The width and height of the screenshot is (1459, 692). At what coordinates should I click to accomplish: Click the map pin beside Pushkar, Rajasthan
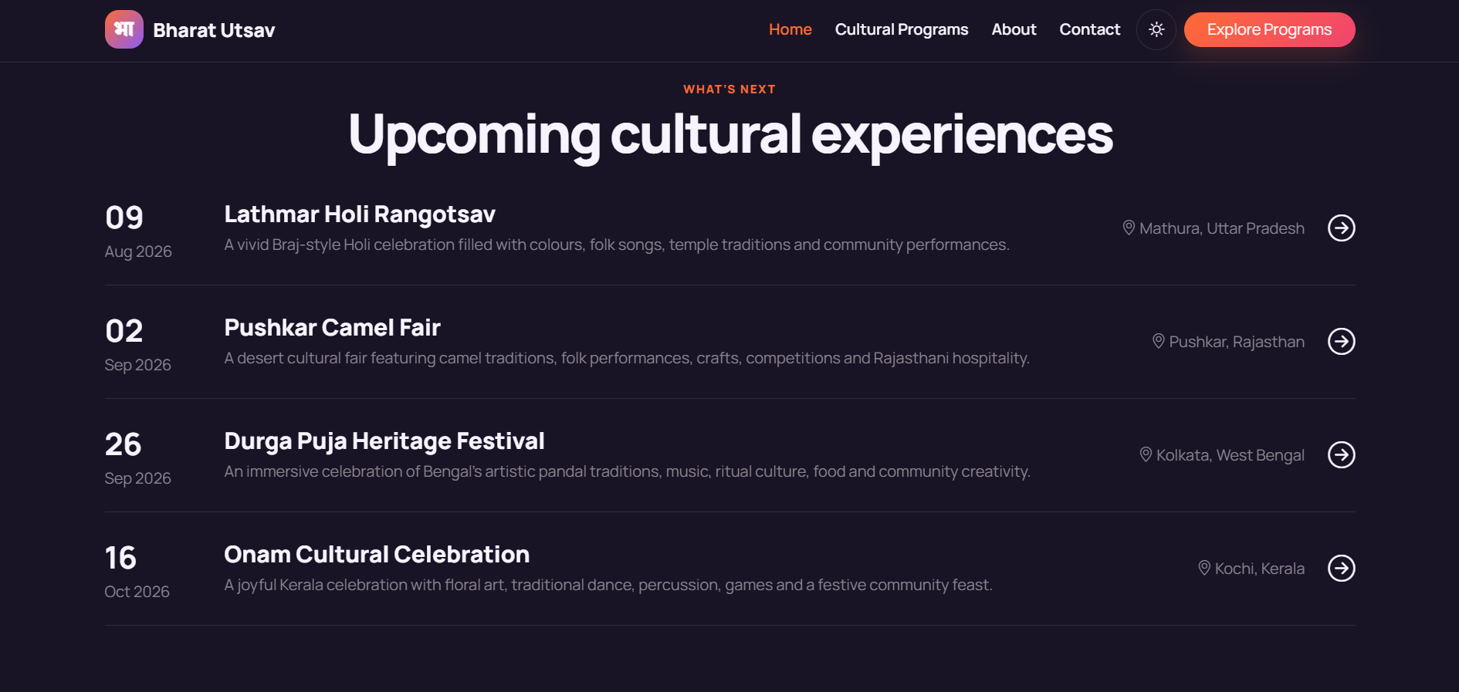[x=1158, y=341]
